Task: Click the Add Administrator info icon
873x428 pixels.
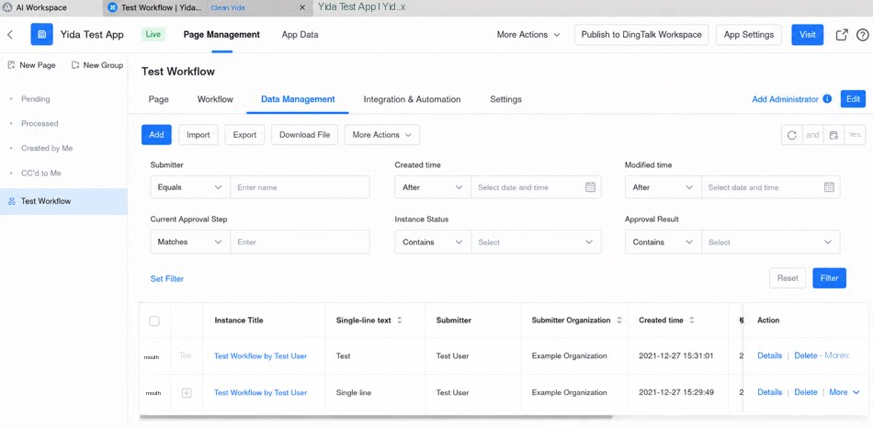Action: 827,99
